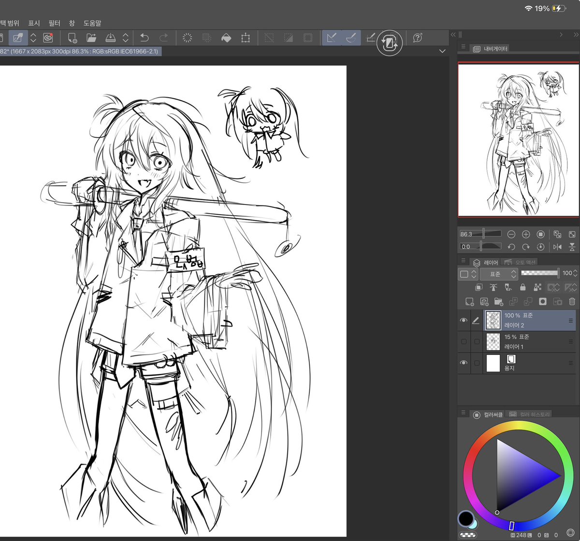Open the layer palette color dropdown

pyautogui.click(x=468, y=274)
